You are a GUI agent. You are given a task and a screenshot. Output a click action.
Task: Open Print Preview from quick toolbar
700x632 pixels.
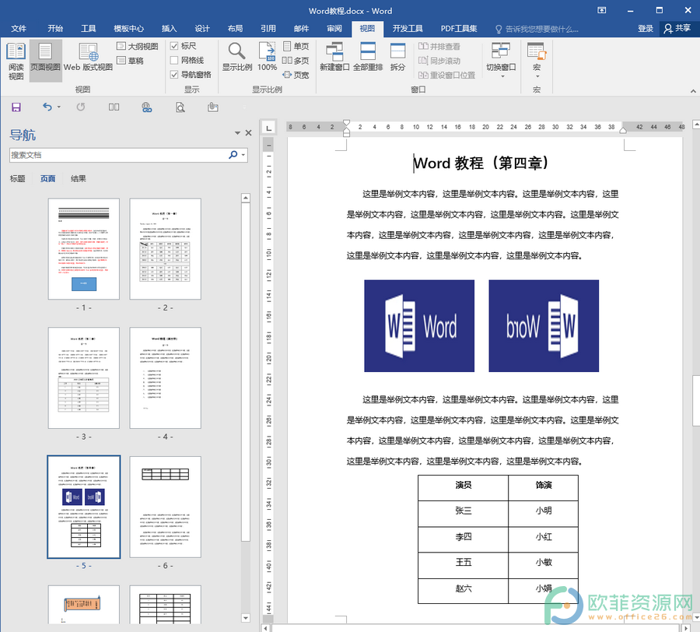tap(180, 107)
